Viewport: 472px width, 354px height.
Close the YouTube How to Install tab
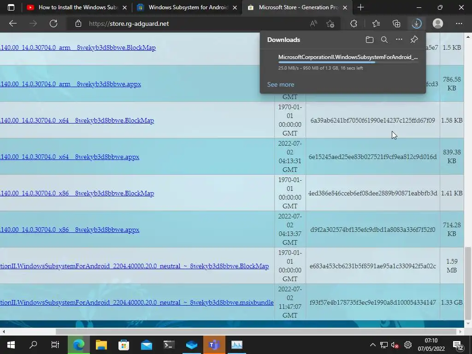(x=124, y=7)
